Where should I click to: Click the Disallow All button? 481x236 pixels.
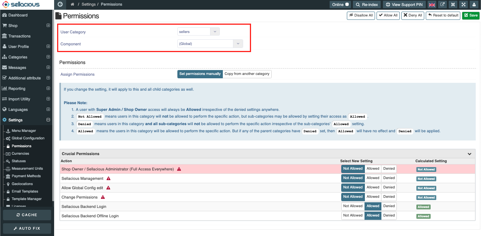361,15
